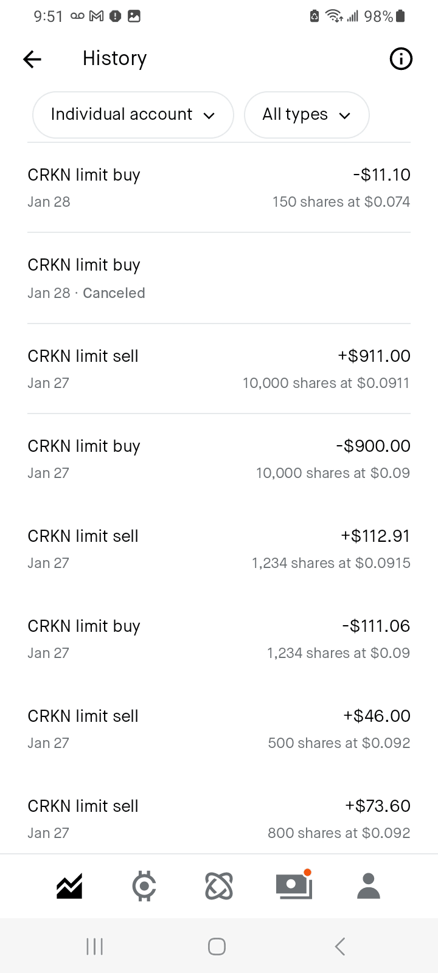Open the investing chart tab icon
Image resolution: width=438 pixels, height=973 pixels.
(x=69, y=886)
